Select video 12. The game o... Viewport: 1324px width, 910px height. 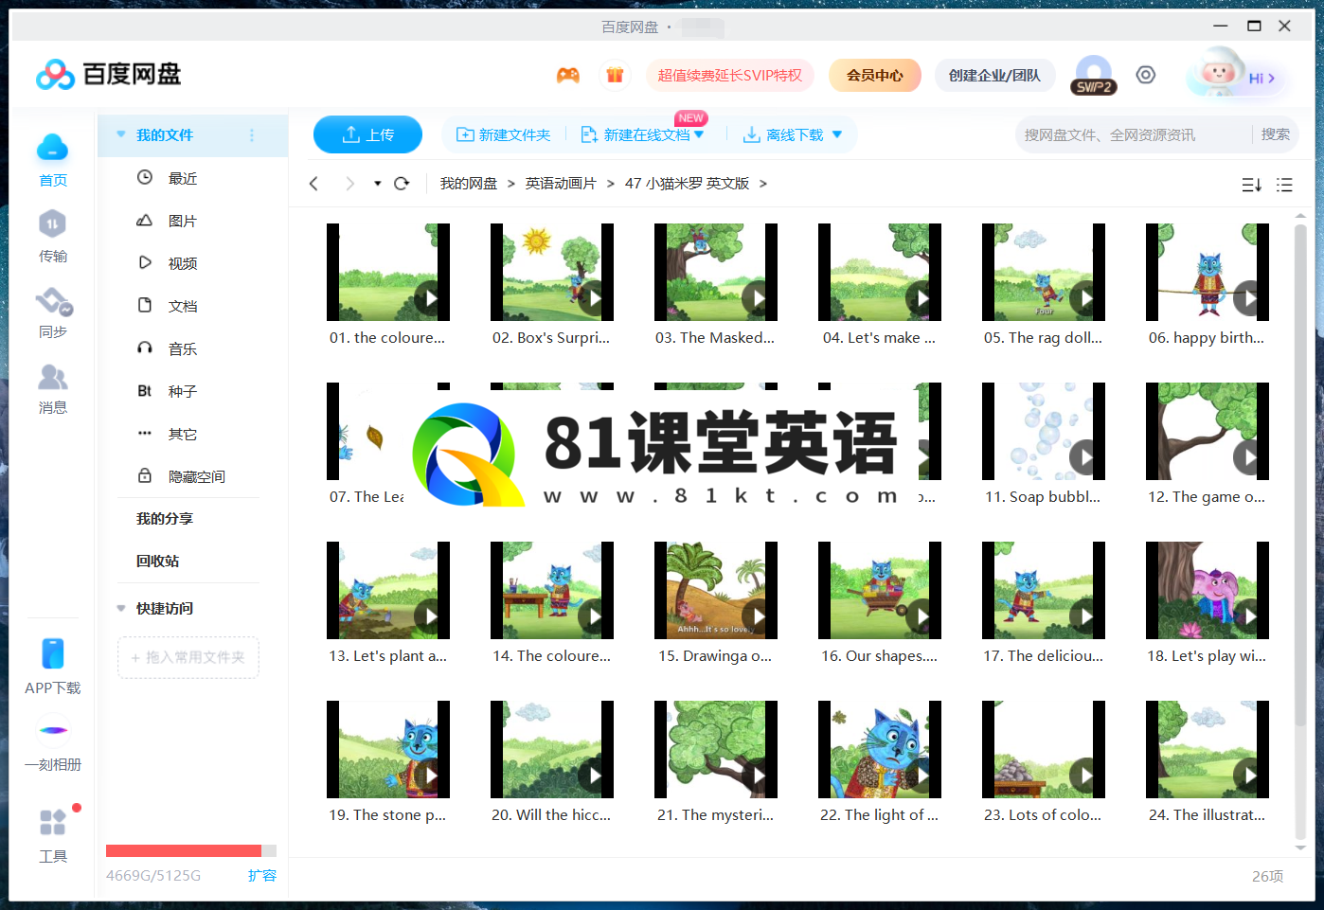tap(1208, 432)
